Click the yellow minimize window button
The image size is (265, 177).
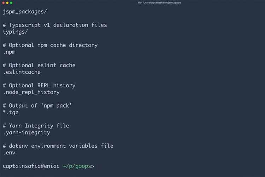[7, 3]
